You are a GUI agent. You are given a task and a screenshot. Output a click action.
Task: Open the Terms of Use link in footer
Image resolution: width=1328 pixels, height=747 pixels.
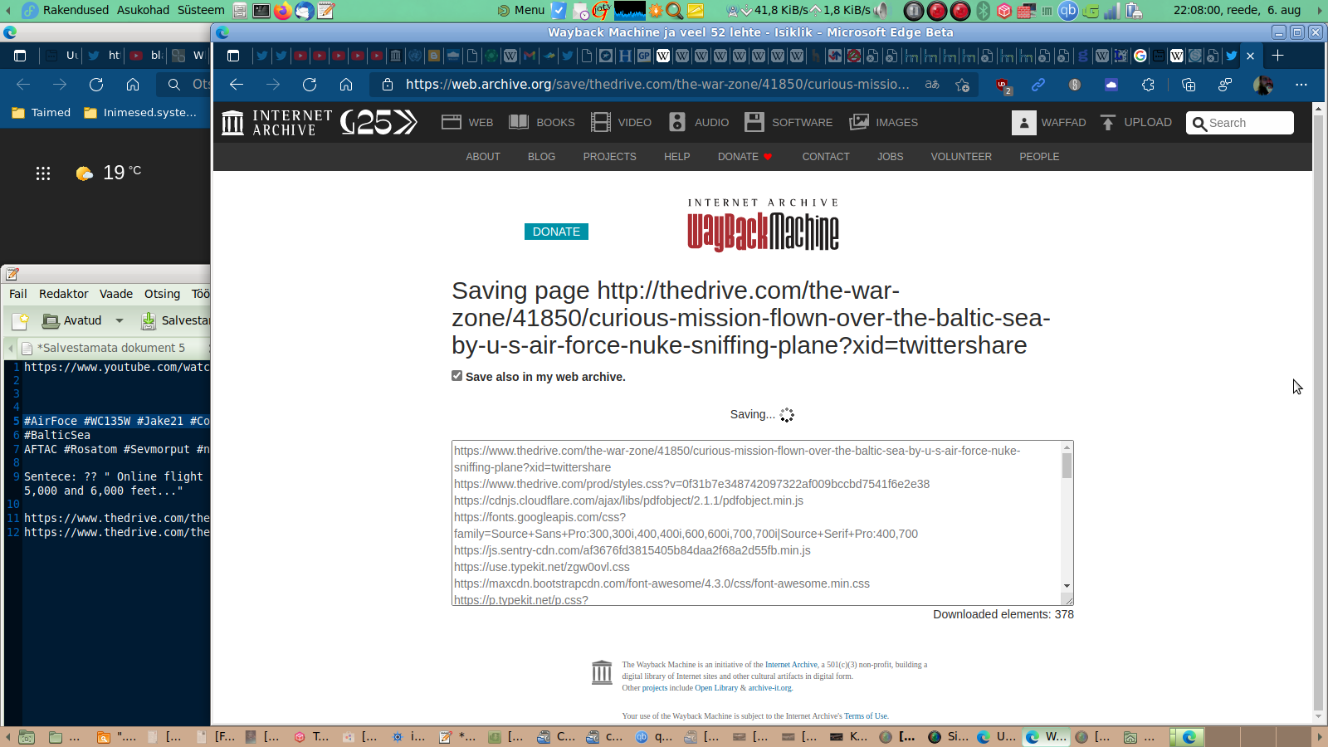pyautogui.click(x=866, y=716)
